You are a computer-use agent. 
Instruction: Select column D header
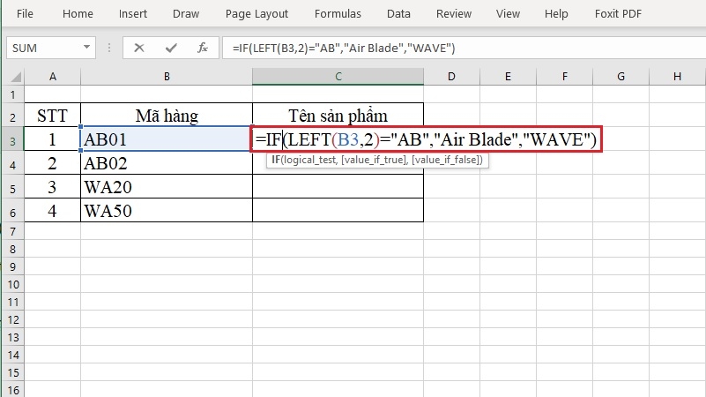451,77
